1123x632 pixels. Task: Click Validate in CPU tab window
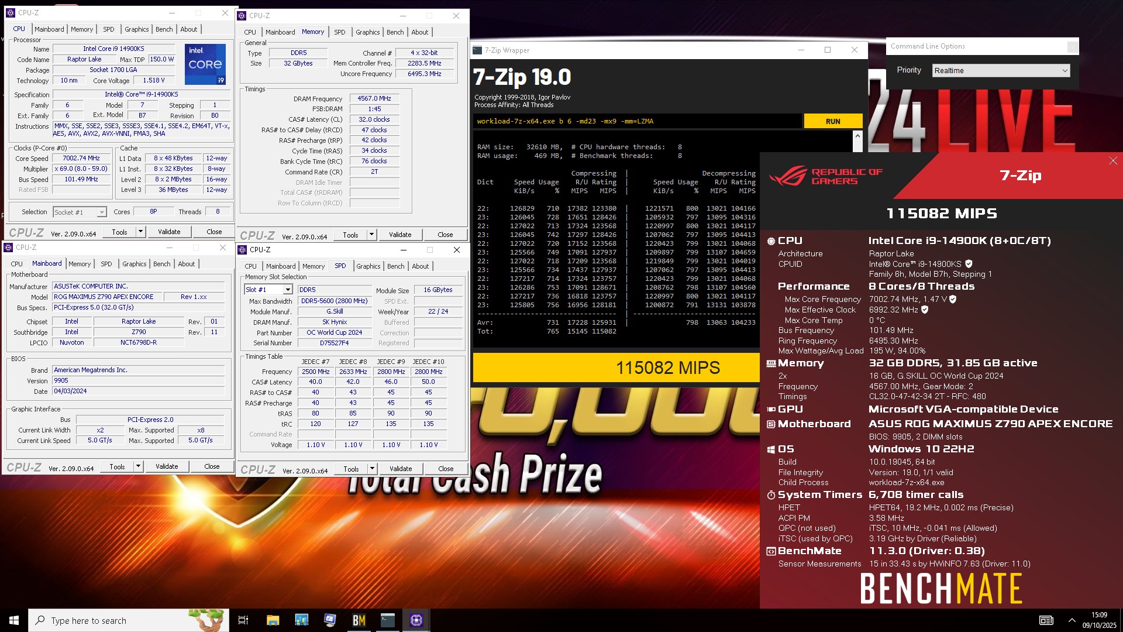click(169, 232)
